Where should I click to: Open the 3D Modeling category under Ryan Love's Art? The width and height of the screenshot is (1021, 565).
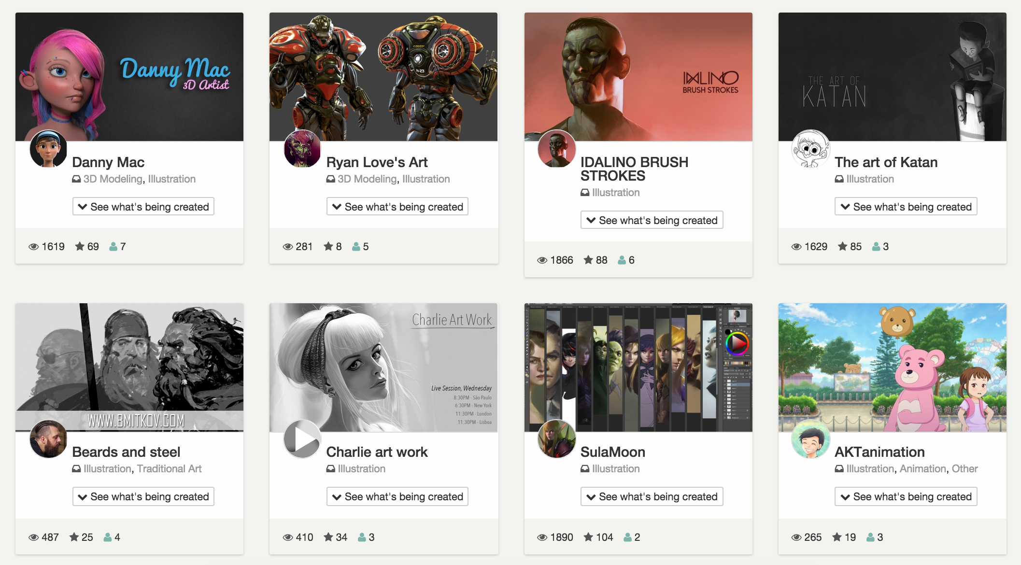(x=367, y=179)
